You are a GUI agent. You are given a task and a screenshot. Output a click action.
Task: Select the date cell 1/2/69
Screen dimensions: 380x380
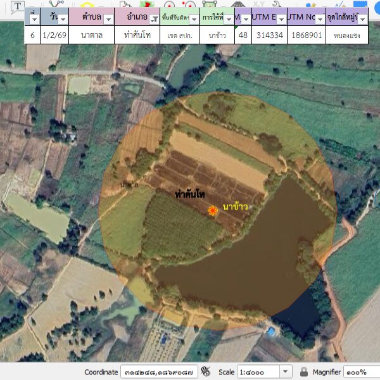55,35
